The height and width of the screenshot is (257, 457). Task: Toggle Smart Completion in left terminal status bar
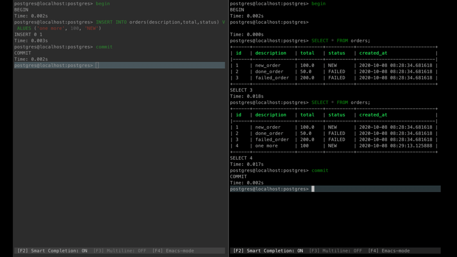tap(52, 251)
